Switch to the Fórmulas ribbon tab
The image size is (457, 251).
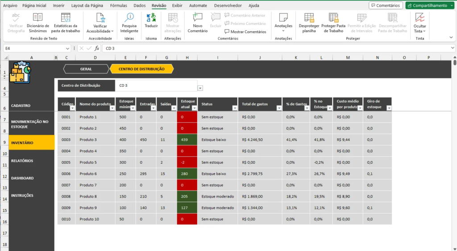coord(118,6)
